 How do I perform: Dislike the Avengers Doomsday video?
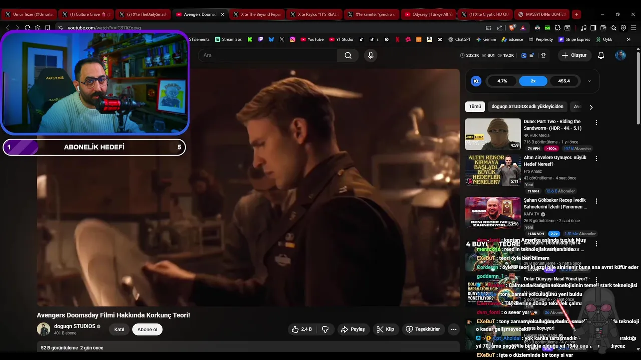pyautogui.click(x=325, y=329)
